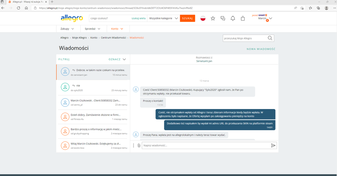Click the '12 marca' date label
Viewport: 337px width, 176px height.
point(204,81)
